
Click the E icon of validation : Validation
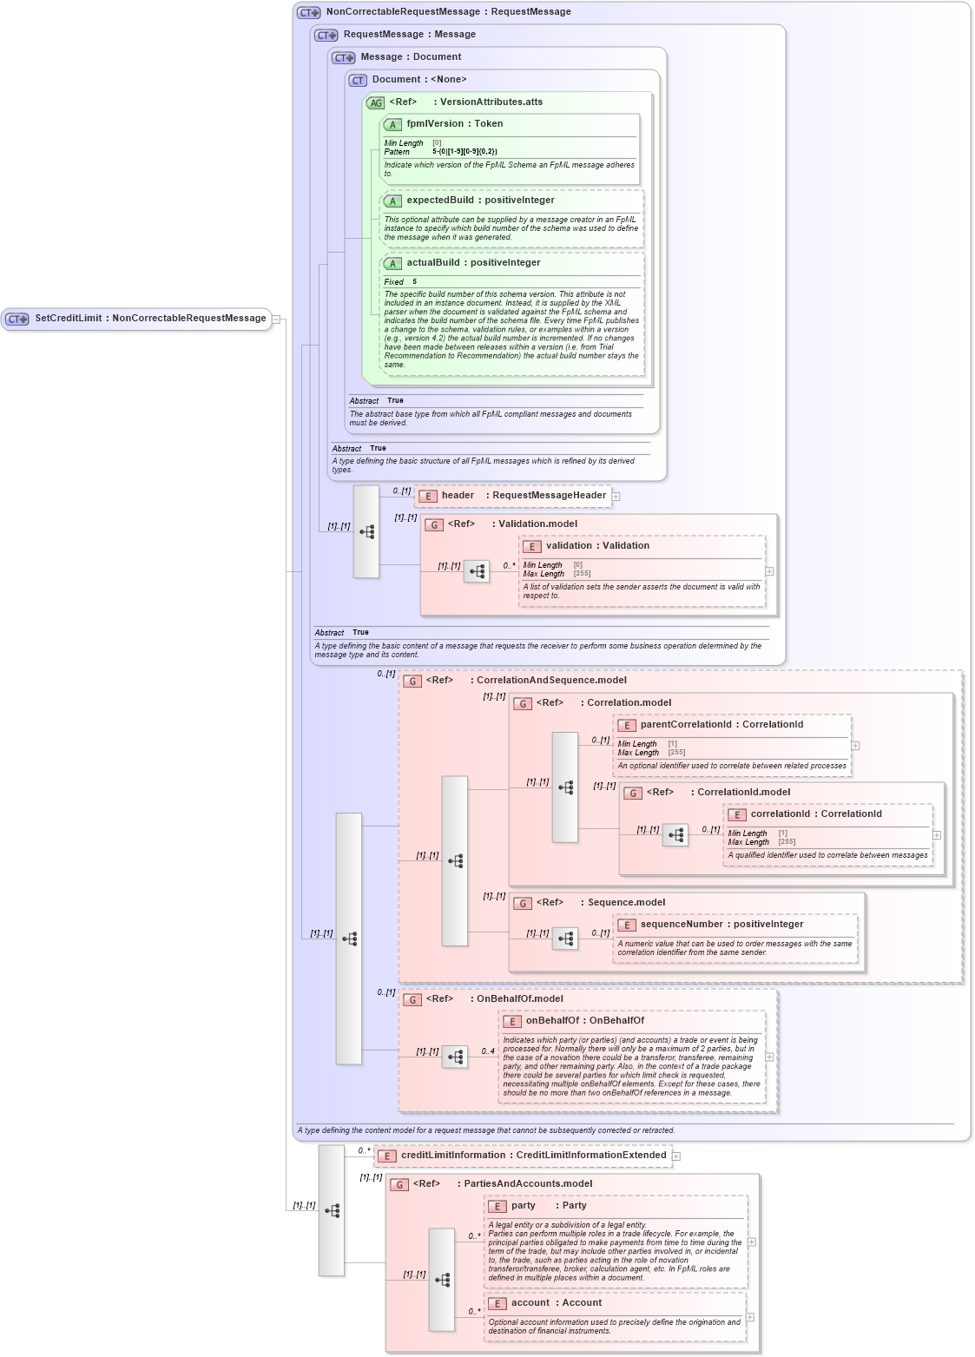coord(532,546)
